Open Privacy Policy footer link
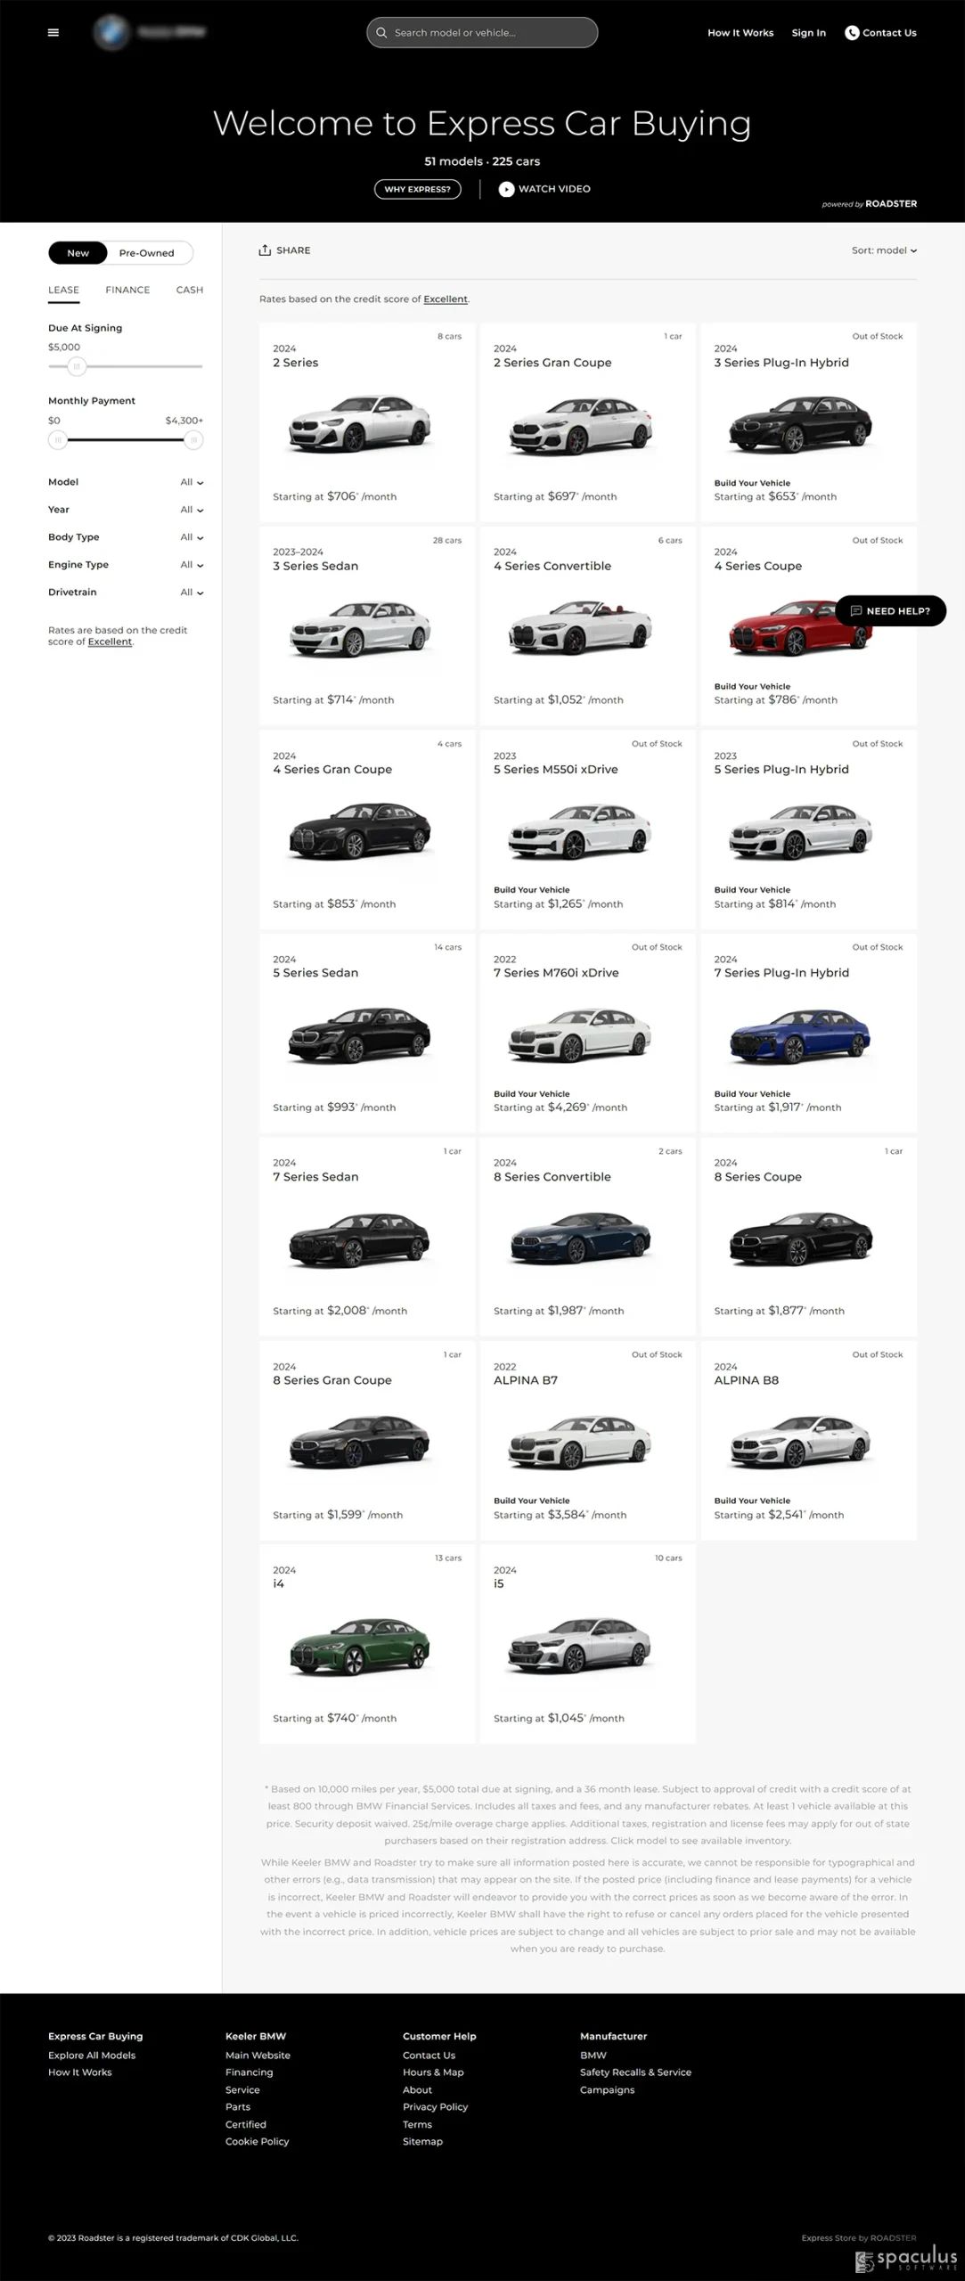The width and height of the screenshot is (965, 2281). [435, 2107]
